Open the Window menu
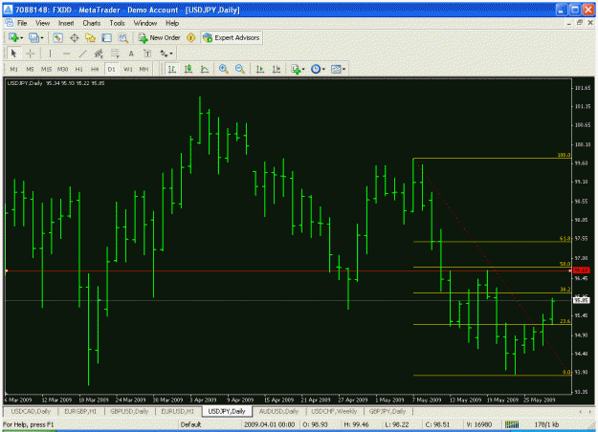The width and height of the screenshot is (598, 432). [144, 23]
